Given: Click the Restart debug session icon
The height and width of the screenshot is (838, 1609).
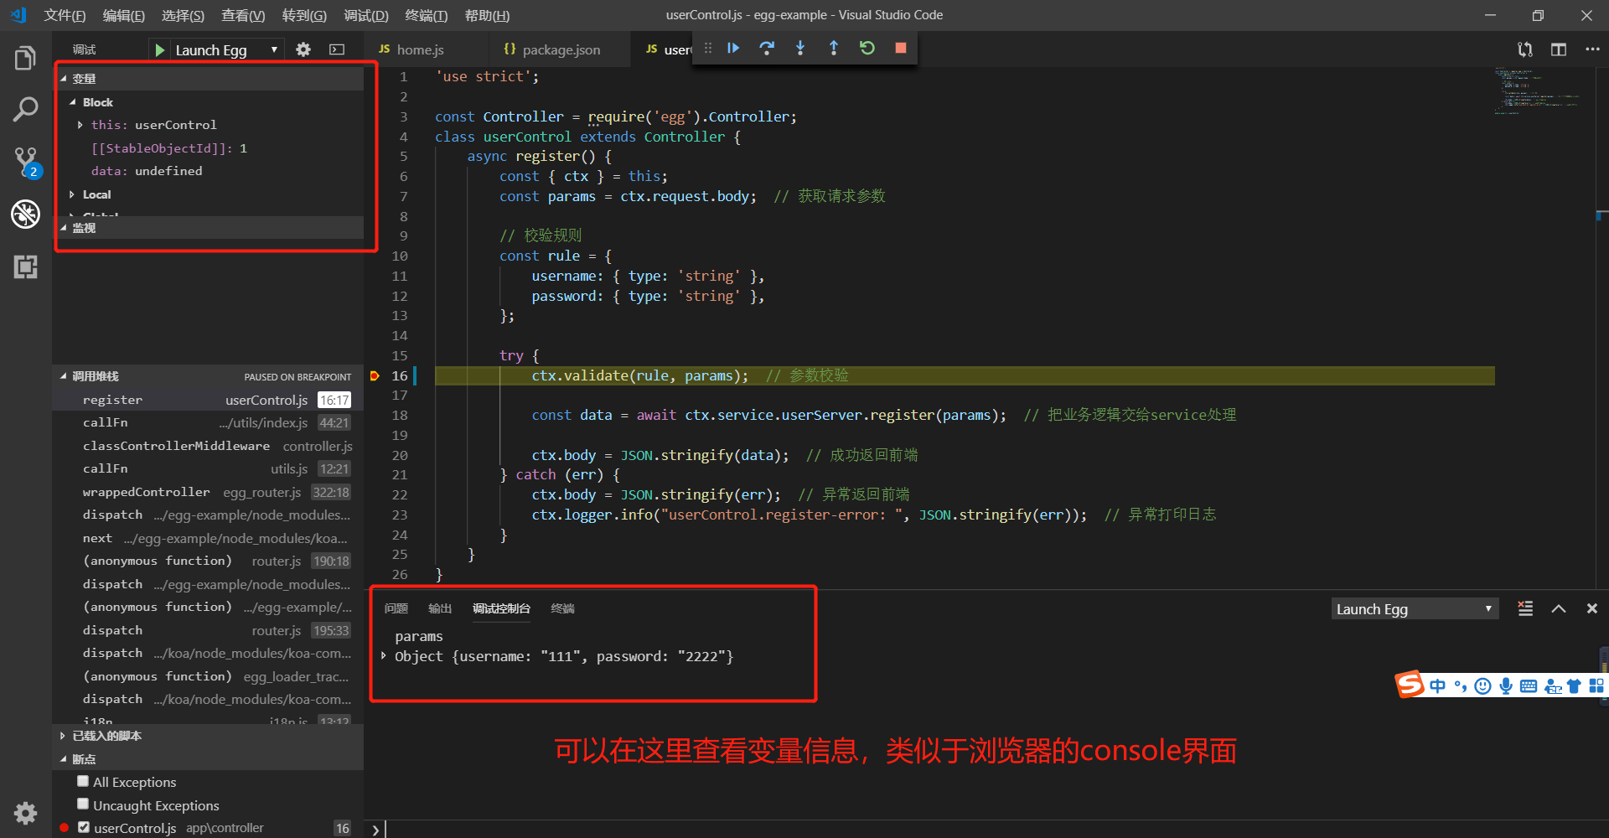Looking at the screenshot, I should [867, 48].
